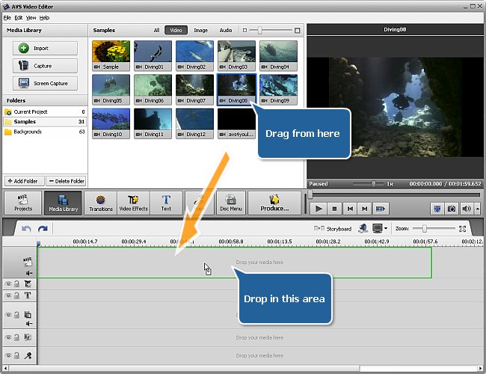The width and height of the screenshot is (486, 374).
Task: Click small thumbnails icon
Action: [x=244, y=30]
